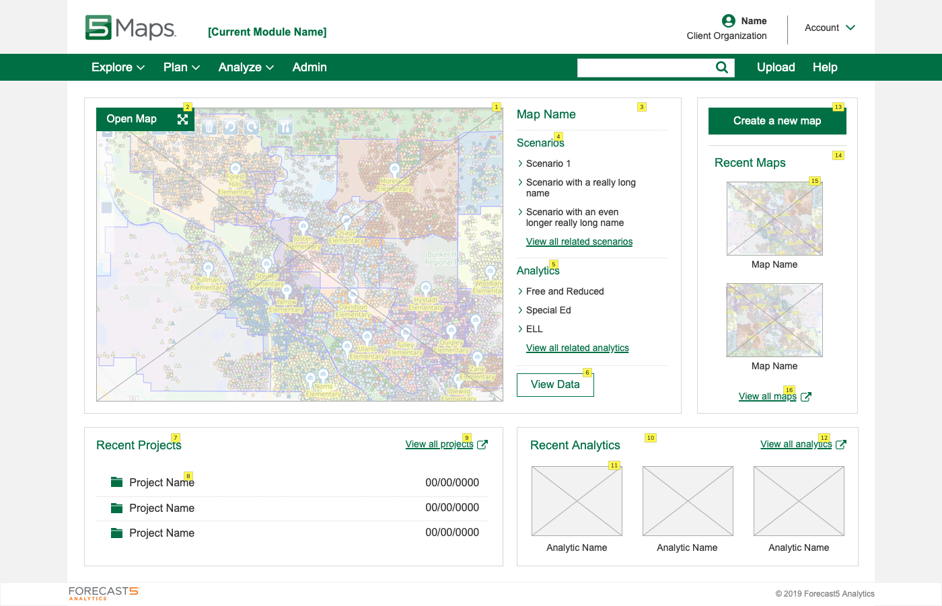Expand the Special Ed analytic
The image size is (942, 606).
[x=520, y=310]
